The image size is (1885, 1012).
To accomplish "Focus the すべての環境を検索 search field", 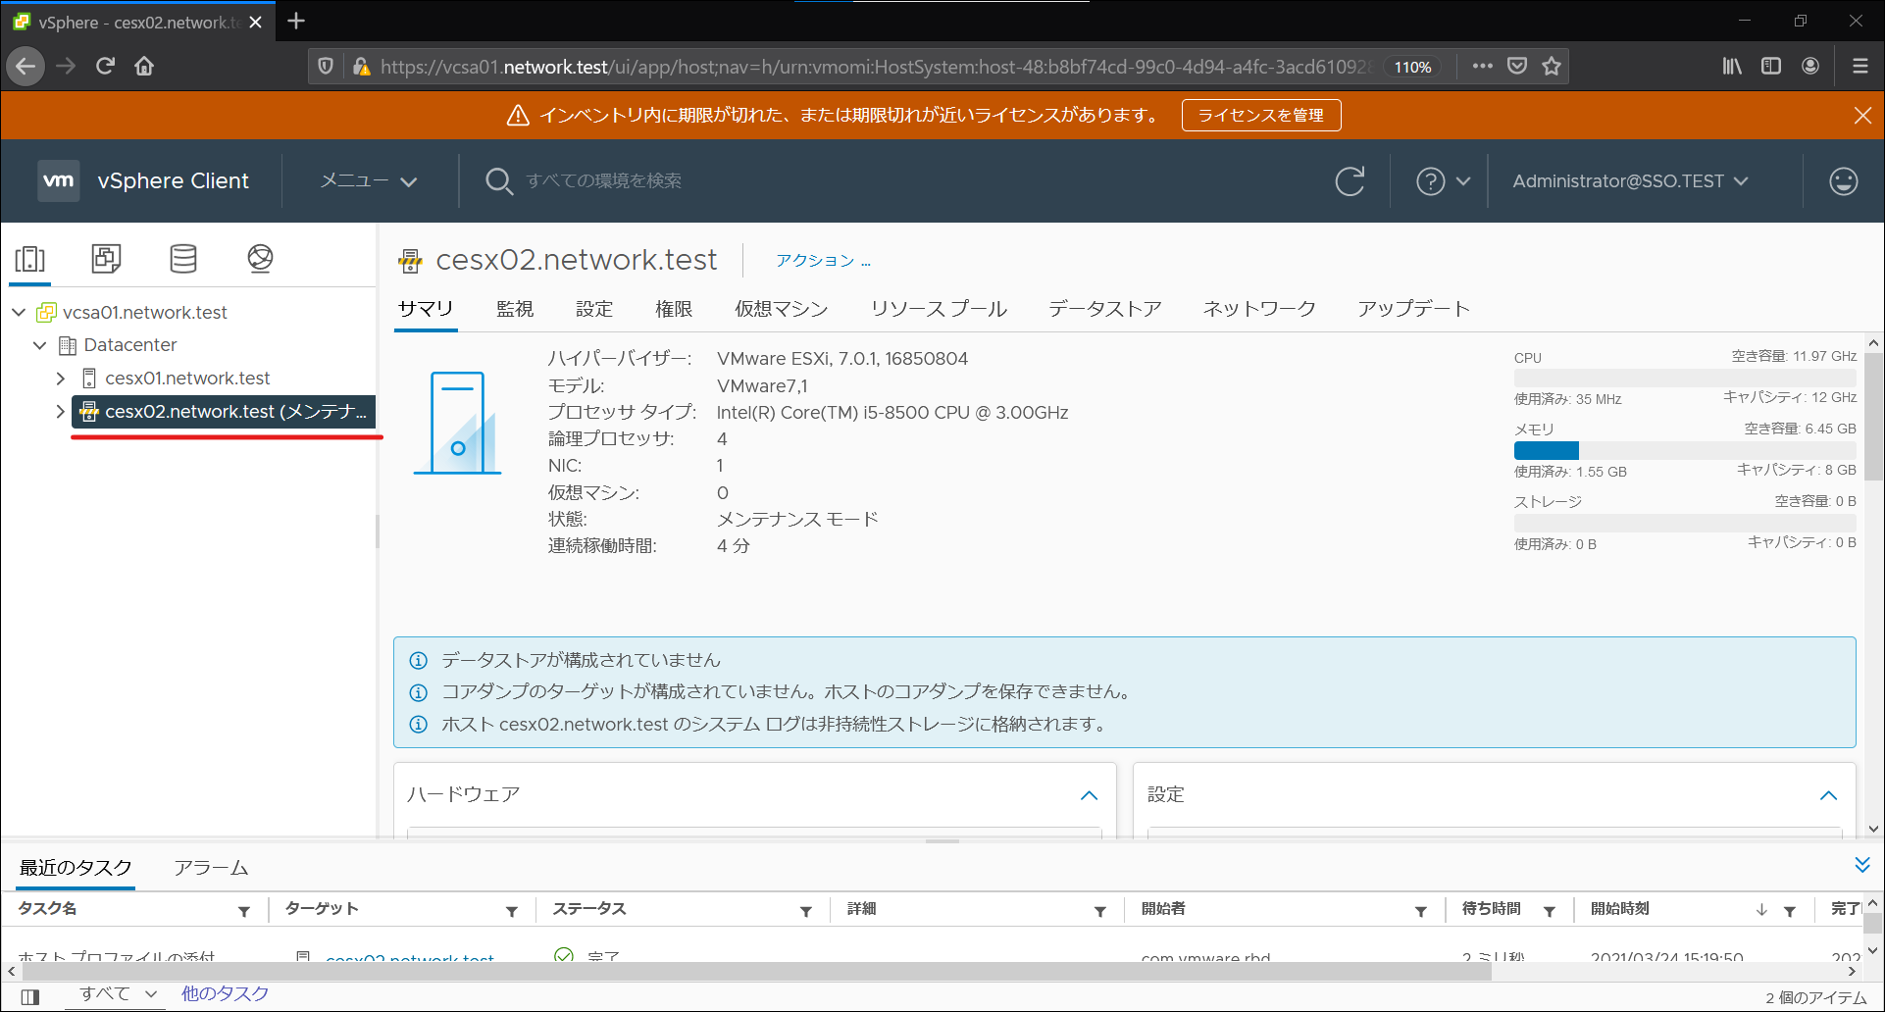I will (x=603, y=181).
